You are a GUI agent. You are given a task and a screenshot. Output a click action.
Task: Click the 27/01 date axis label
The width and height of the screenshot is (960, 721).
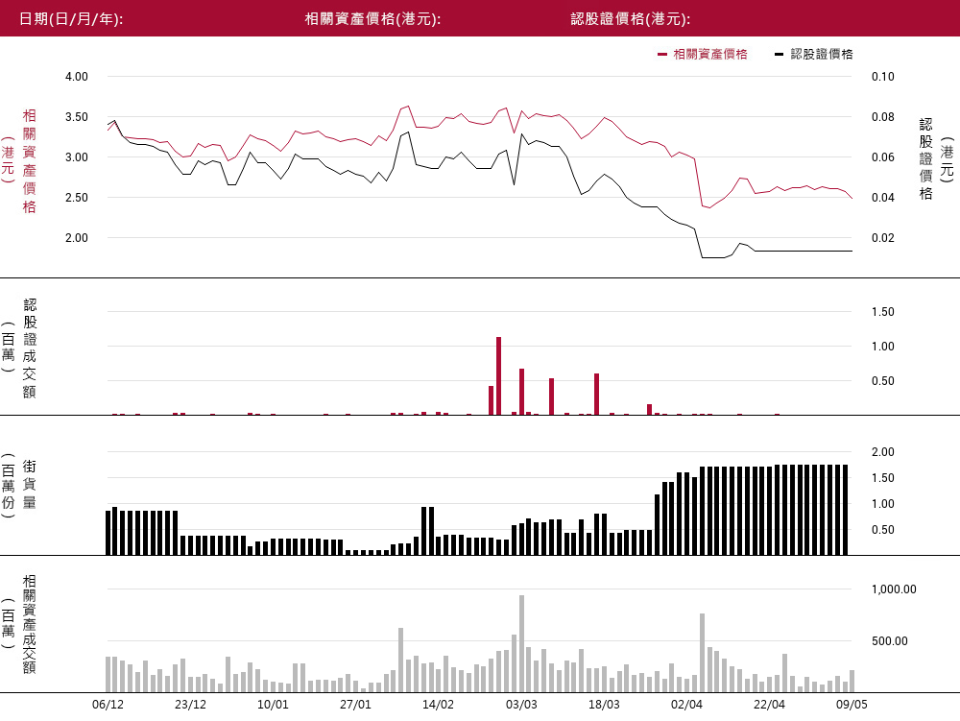click(x=356, y=705)
